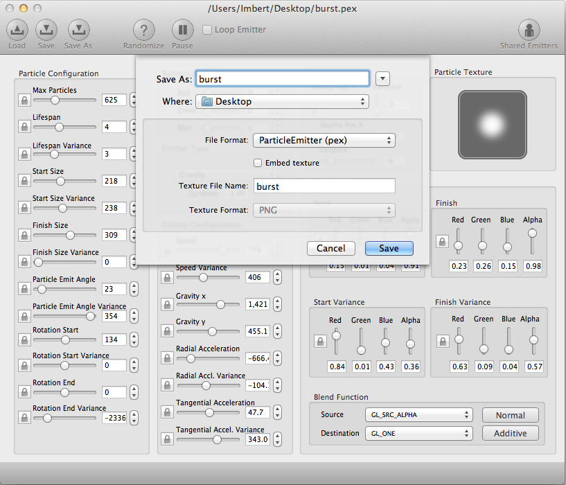Toggle the lock icon beside Gravity x
Image resolution: width=566 pixels, height=485 pixels.
click(167, 305)
